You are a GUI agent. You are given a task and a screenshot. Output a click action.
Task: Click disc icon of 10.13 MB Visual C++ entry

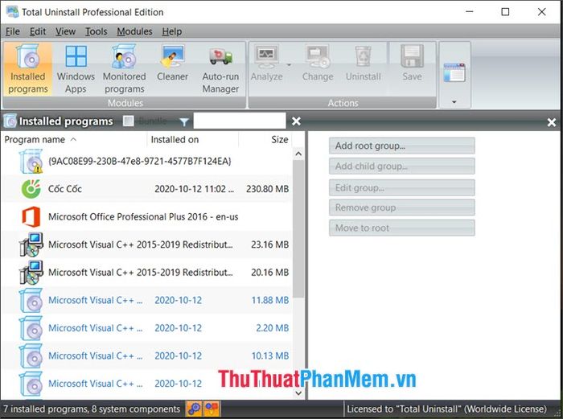pyautogui.click(x=31, y=355)
